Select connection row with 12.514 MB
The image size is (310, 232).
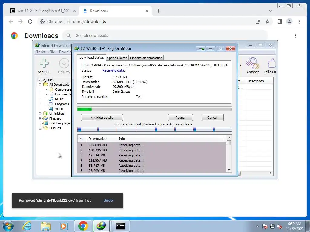coord(152,155)
